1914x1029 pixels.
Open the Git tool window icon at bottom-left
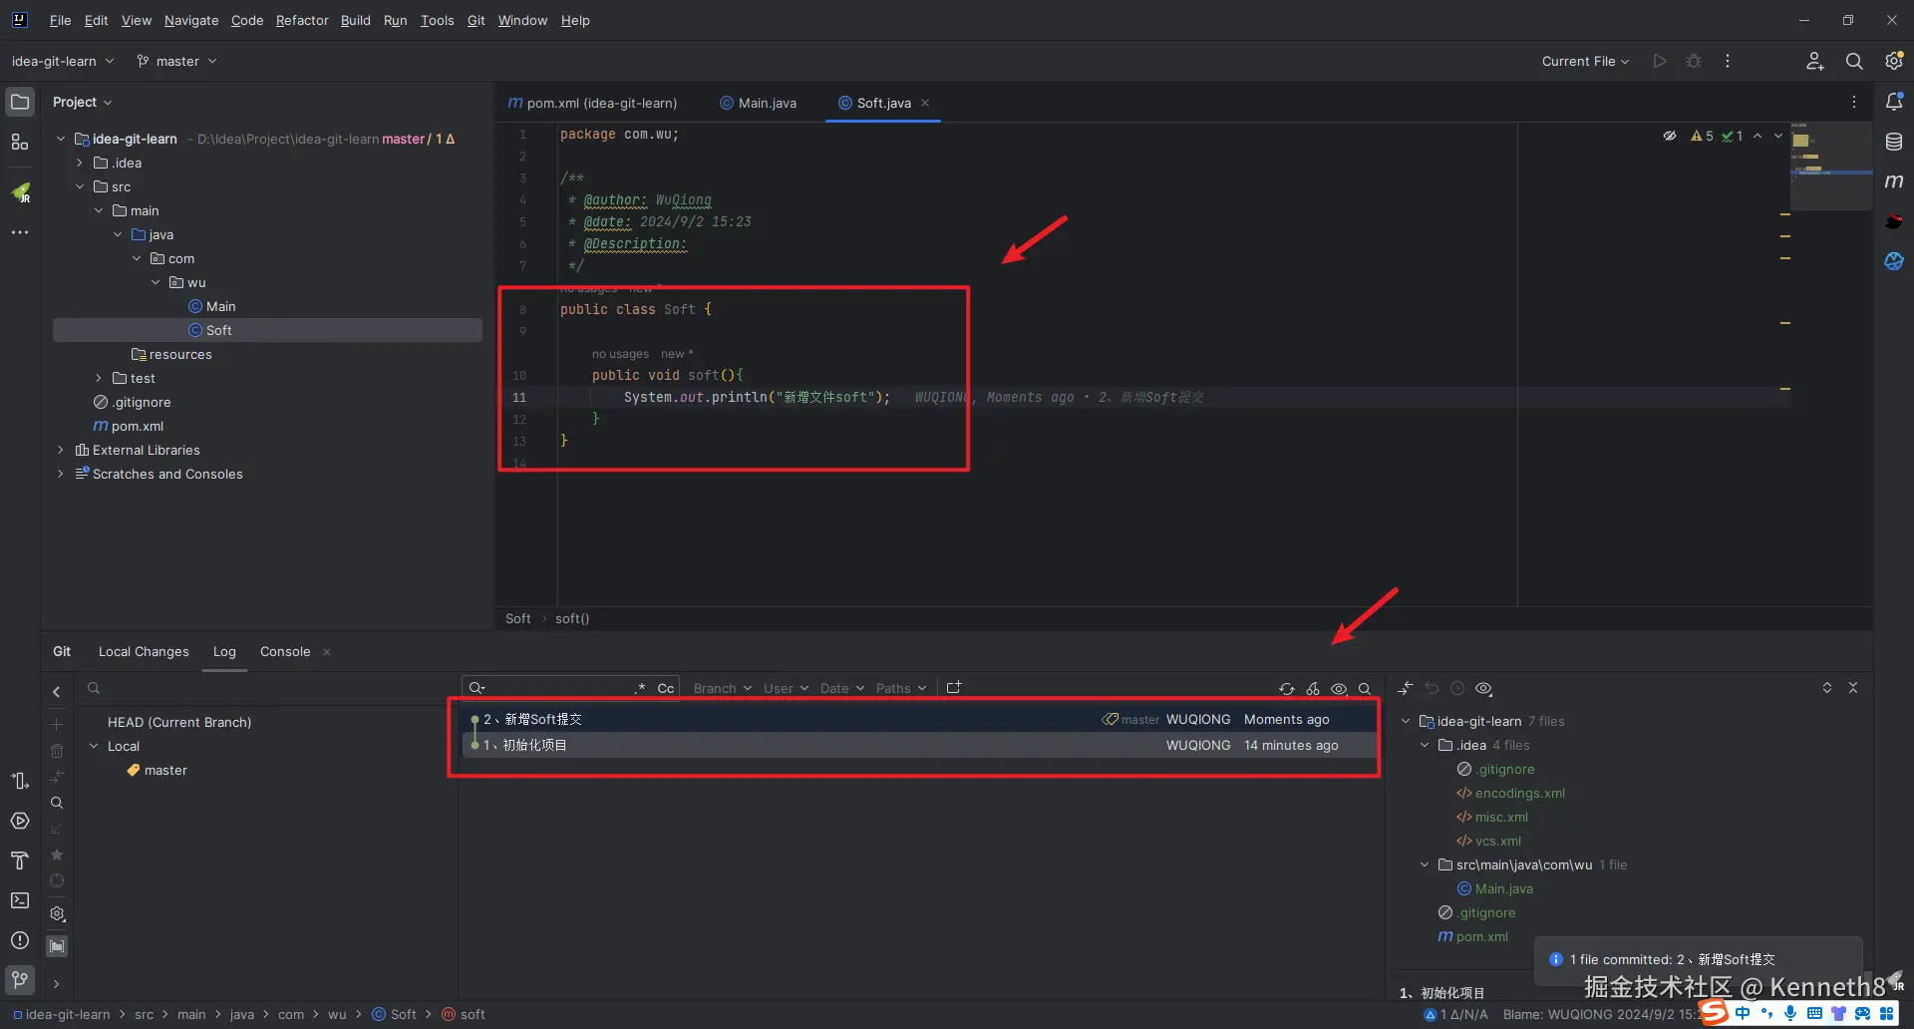click(x=20, y=979)
